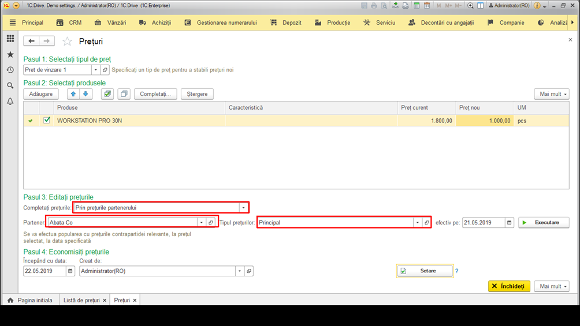This screenshot has width=580, height=326.
Task: Open the Vânzări menu section
Action: [110, 23]
